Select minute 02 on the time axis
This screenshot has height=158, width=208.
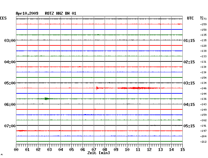(38, 149)
